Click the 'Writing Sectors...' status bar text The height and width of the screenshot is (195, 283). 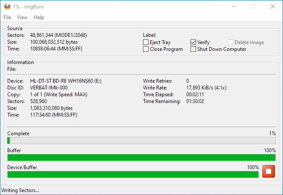click(x=20, y=190)
